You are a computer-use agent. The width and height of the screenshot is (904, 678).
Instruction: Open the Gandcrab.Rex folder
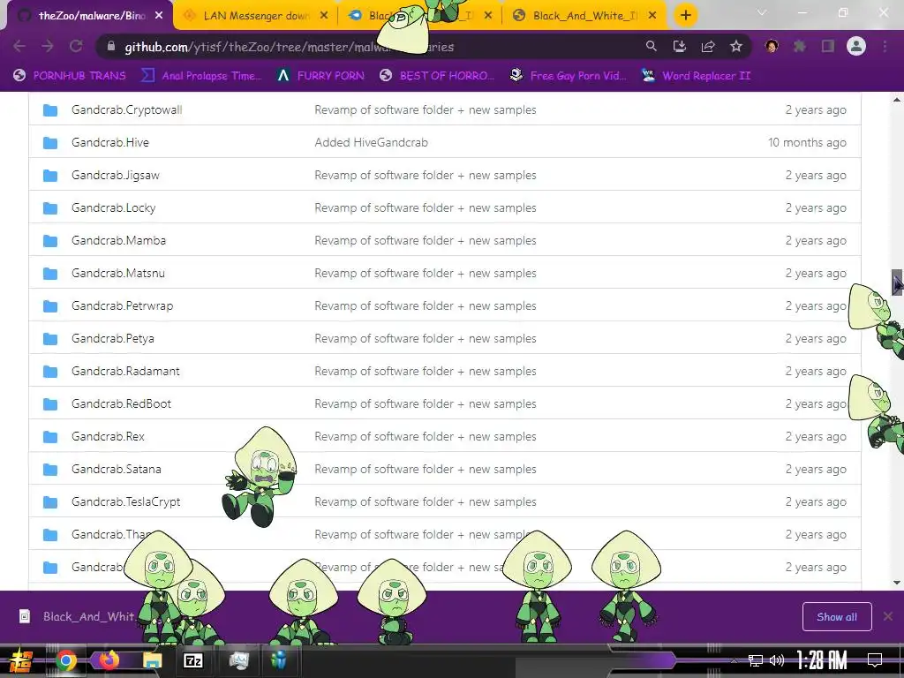click(x=108, y=436)
